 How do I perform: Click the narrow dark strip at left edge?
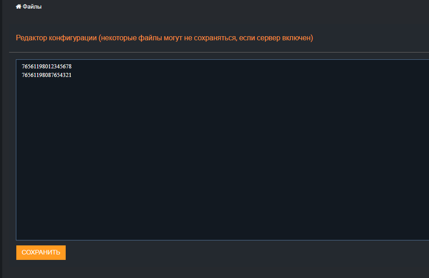pyautogui.click(x=1, y=136)
